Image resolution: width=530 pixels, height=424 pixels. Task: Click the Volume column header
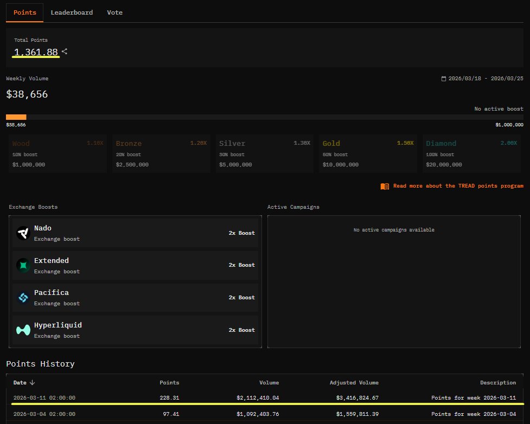coord(269,382)
